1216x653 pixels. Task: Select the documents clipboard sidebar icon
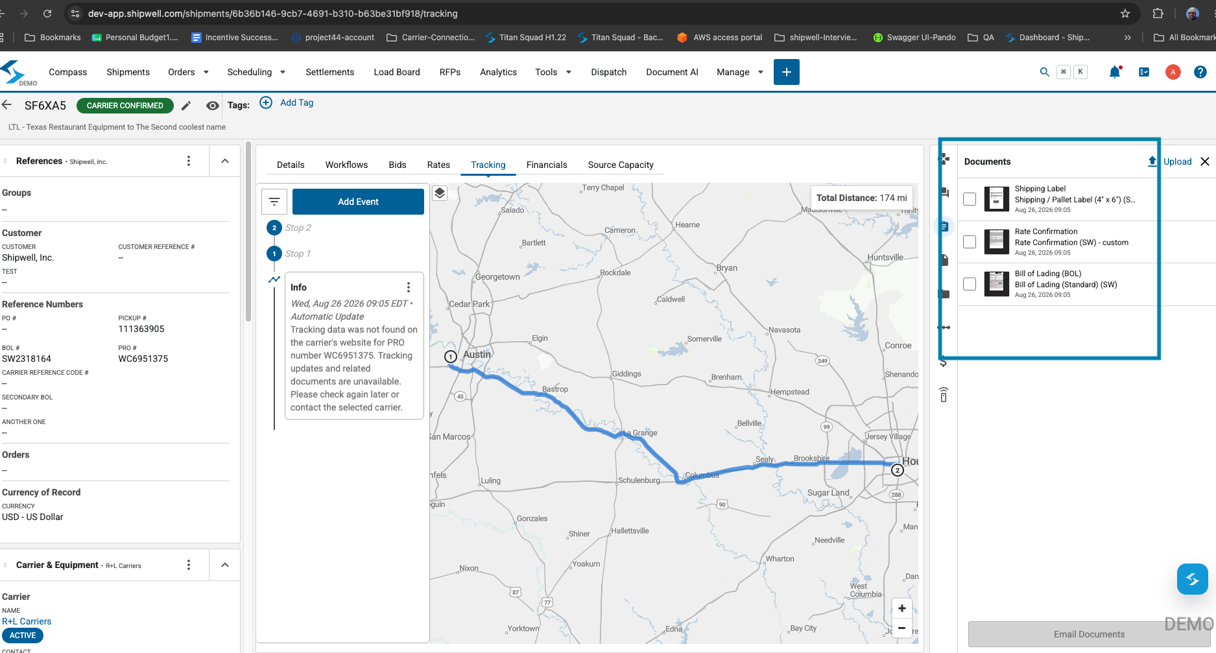click(x=944, y=226)
